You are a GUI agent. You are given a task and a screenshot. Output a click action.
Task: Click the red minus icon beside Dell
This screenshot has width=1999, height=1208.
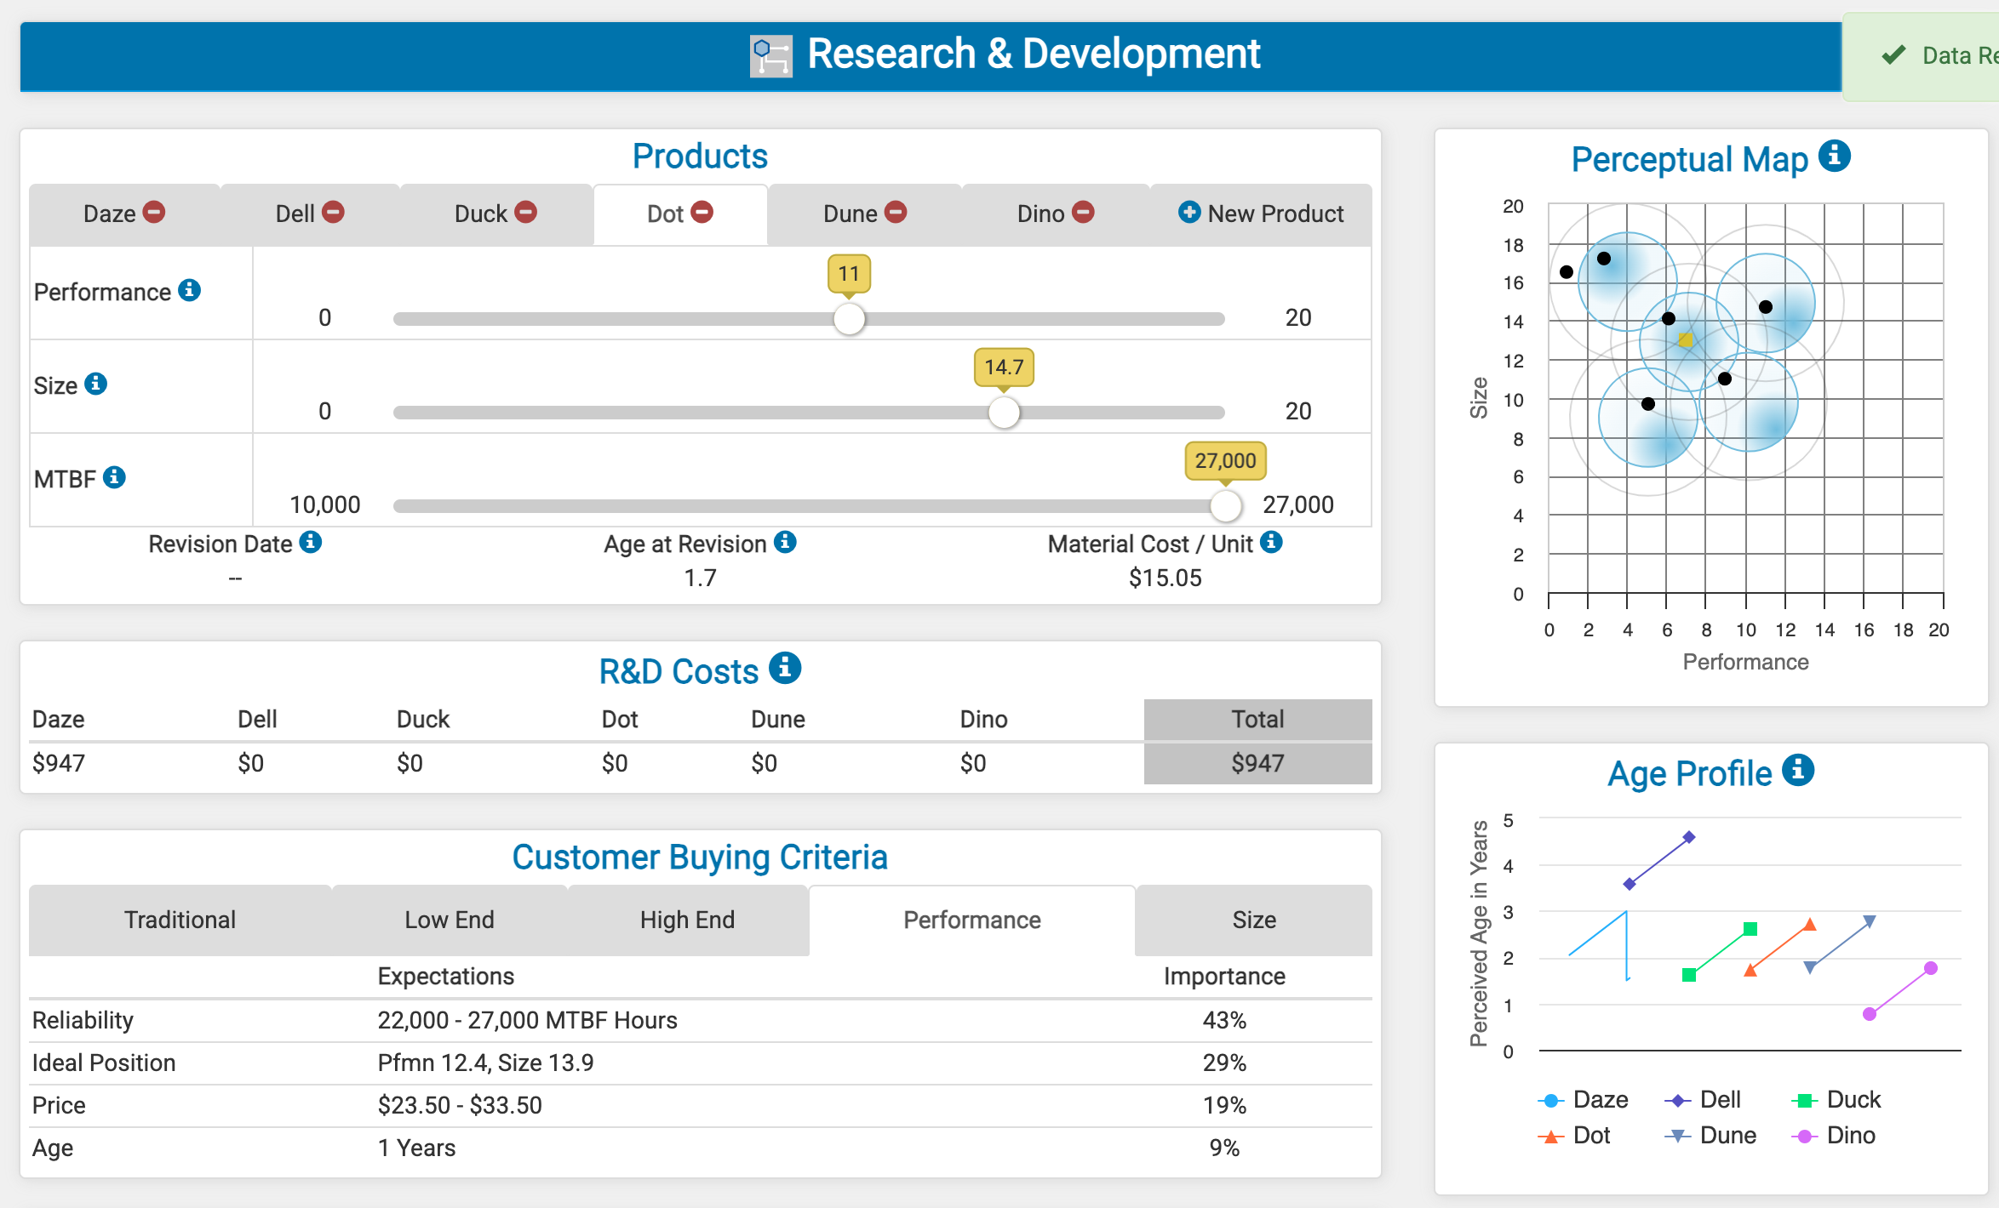(333, 212)
